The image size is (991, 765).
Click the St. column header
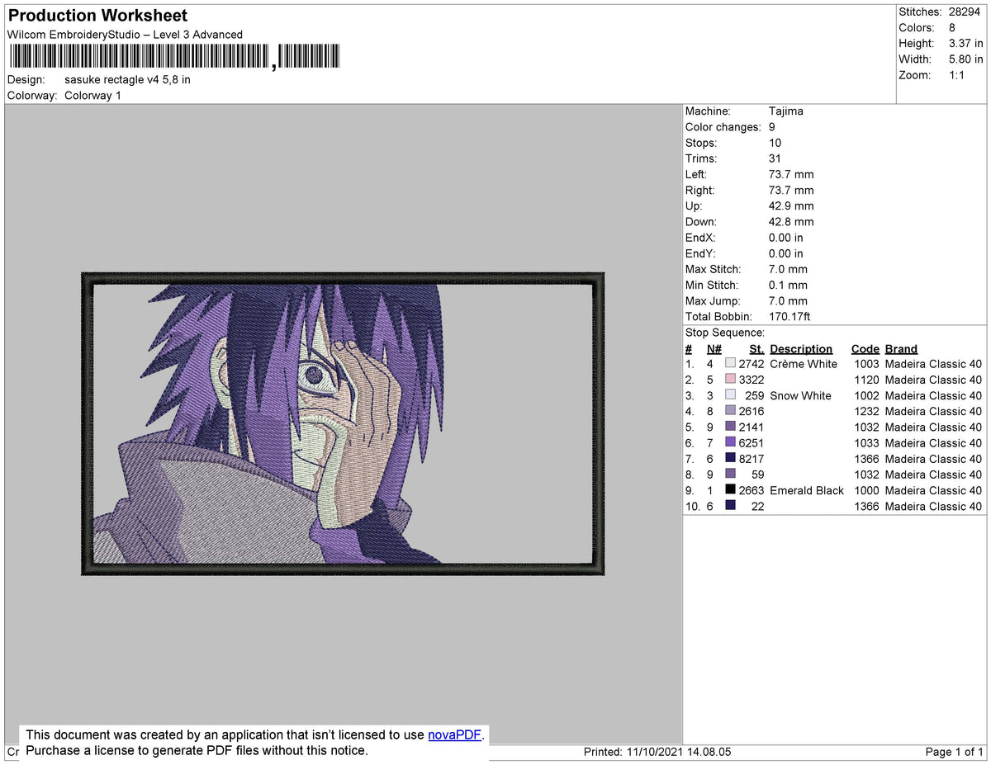756,348
